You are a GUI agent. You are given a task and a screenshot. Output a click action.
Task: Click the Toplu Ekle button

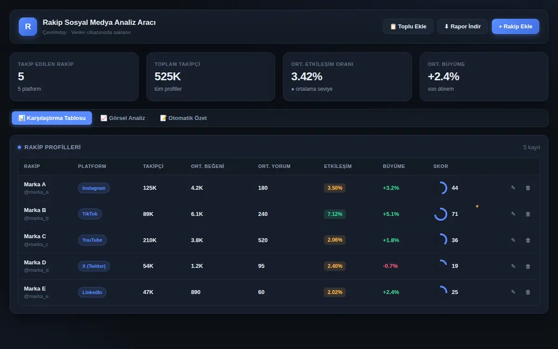pos(408,27)
